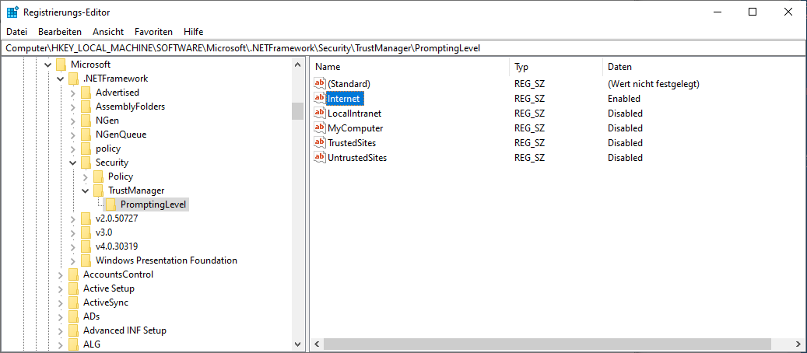Image resolution: width=807 pixels, height=353 pixels.
Task: Expand the Policy key under Security
Action: [86, 176]
